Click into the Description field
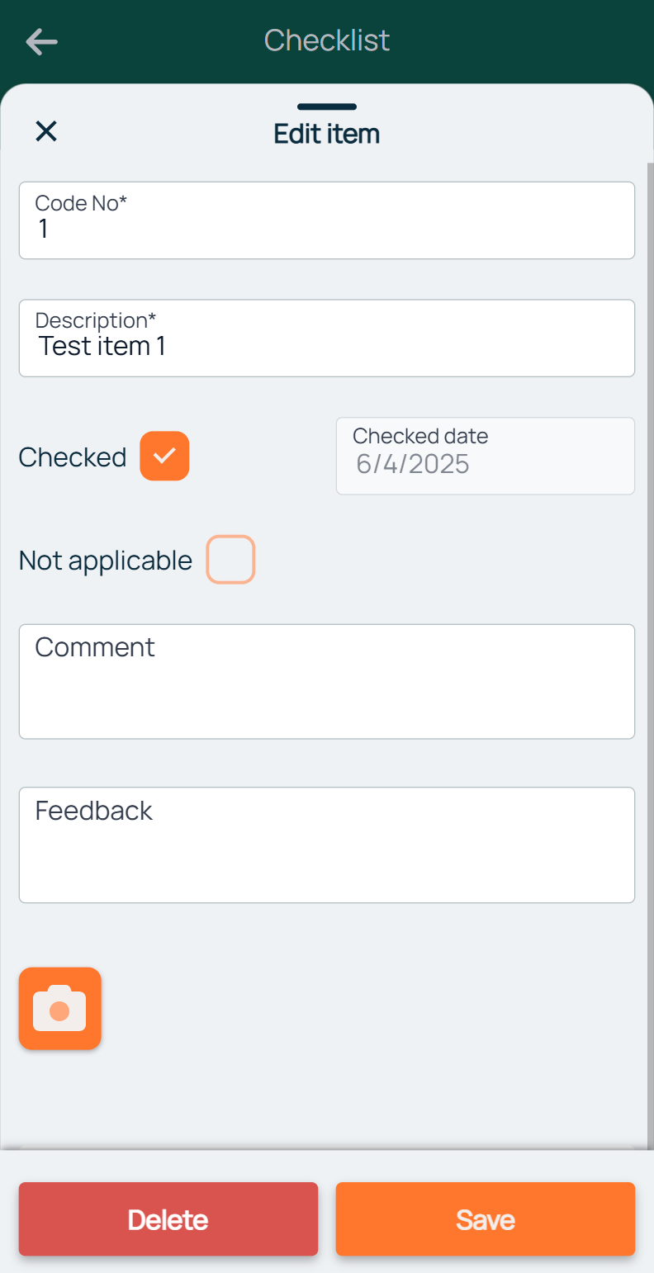 tap(327, 338)
